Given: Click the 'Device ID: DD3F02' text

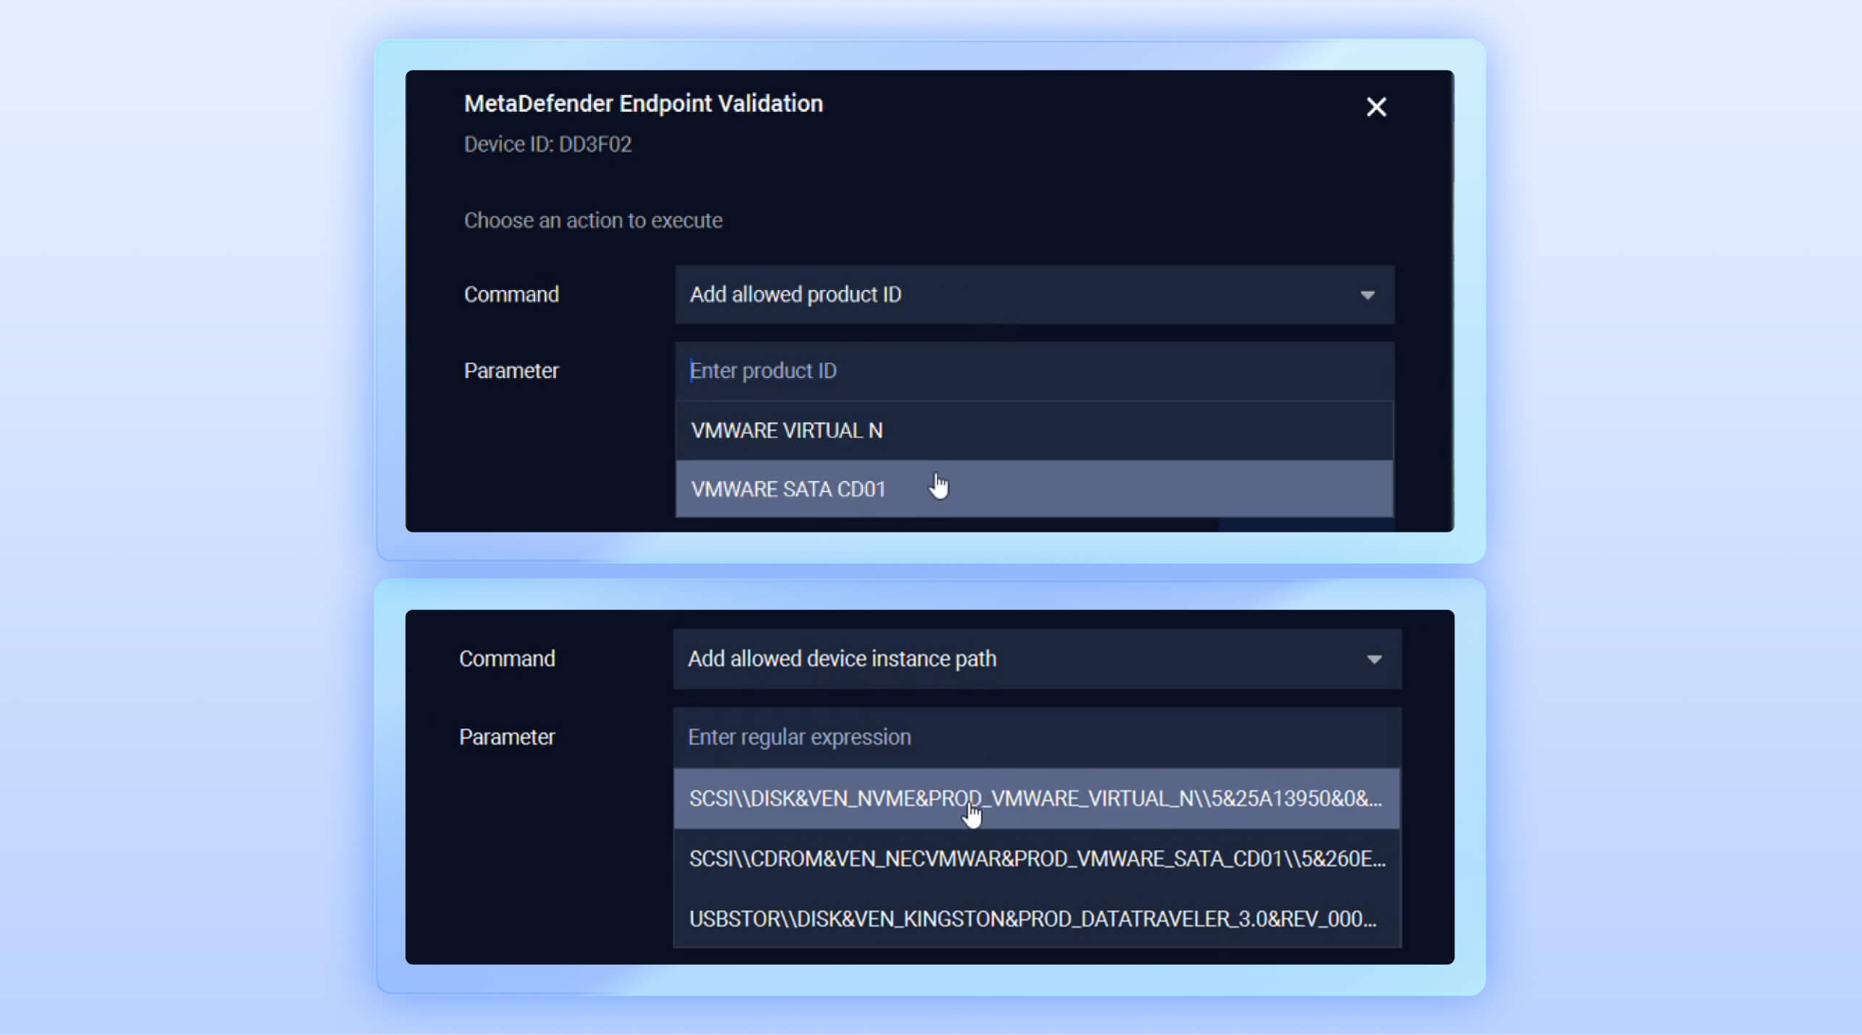Looking at the screenshot, I should click(547, 144).
